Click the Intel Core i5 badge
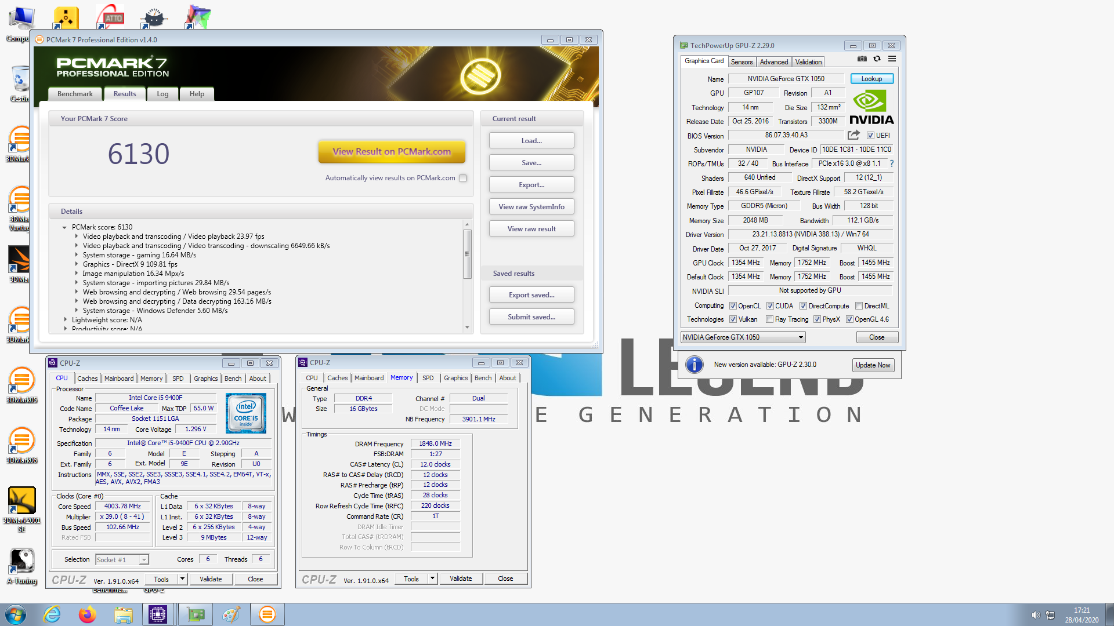 click(x=246, y=413)
